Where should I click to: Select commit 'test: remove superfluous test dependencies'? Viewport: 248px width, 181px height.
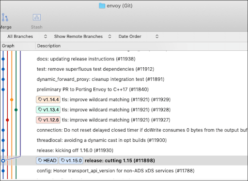[x=95, y=69]
